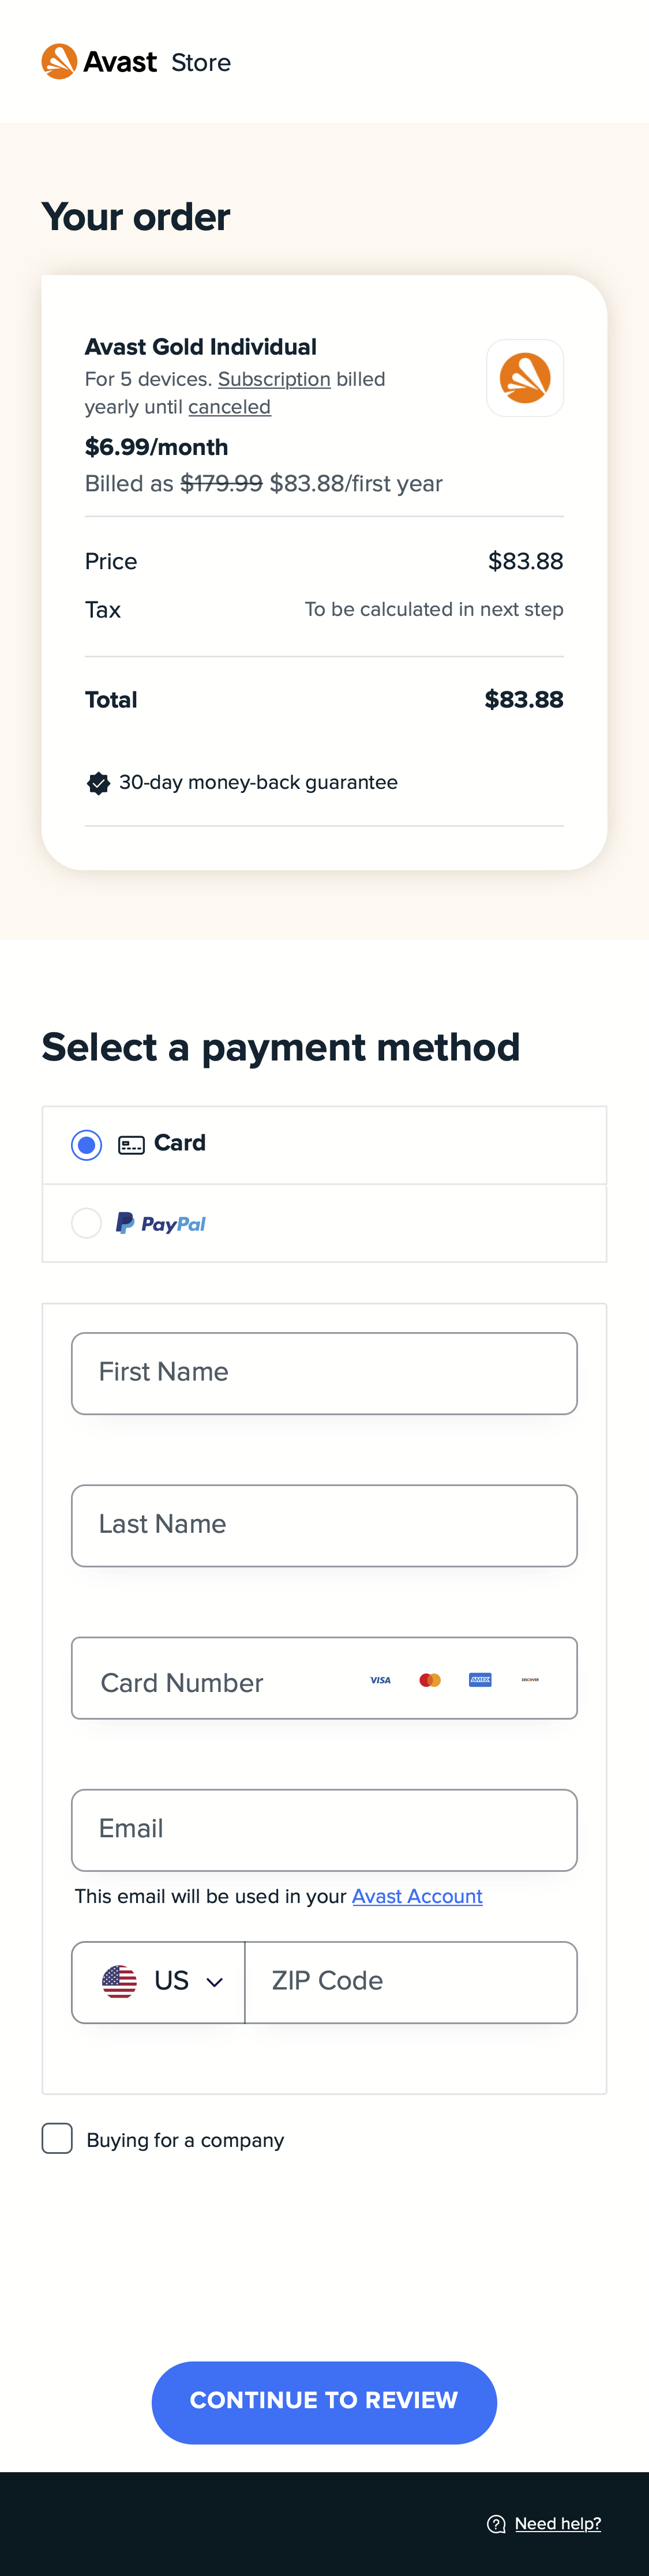
Task: Open the US country selector dropdown
Action: [x=158, y=1982]
